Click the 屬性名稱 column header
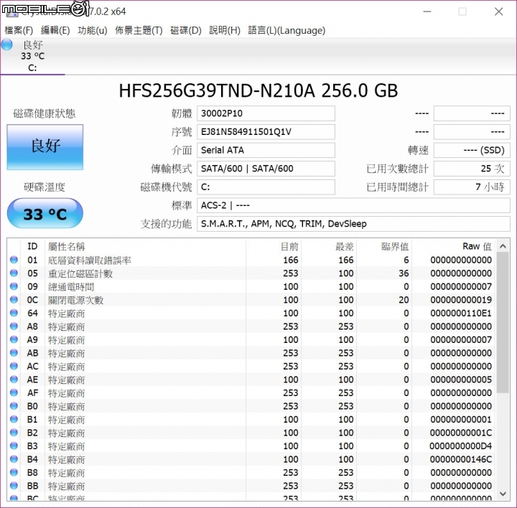517x508 pixels. click(x=145, y=246)
